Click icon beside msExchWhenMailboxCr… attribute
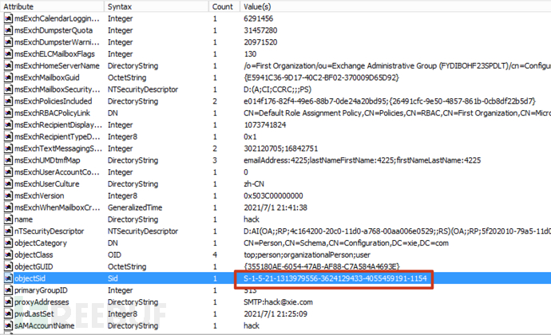The image size is (551, 335). click(9, 207)
